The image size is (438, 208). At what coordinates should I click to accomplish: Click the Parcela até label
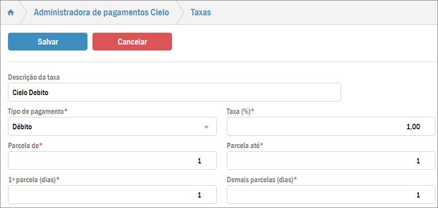point(243,146)
